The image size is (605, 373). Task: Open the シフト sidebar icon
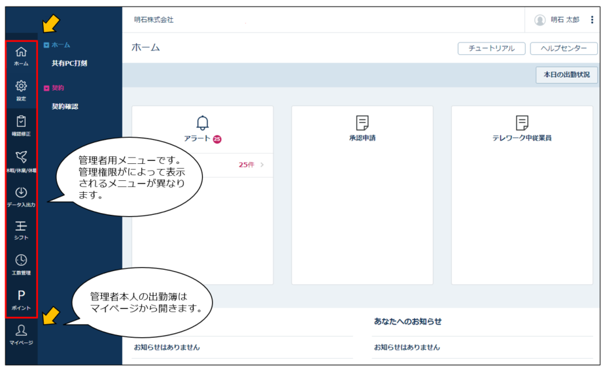tap(21, 225)
